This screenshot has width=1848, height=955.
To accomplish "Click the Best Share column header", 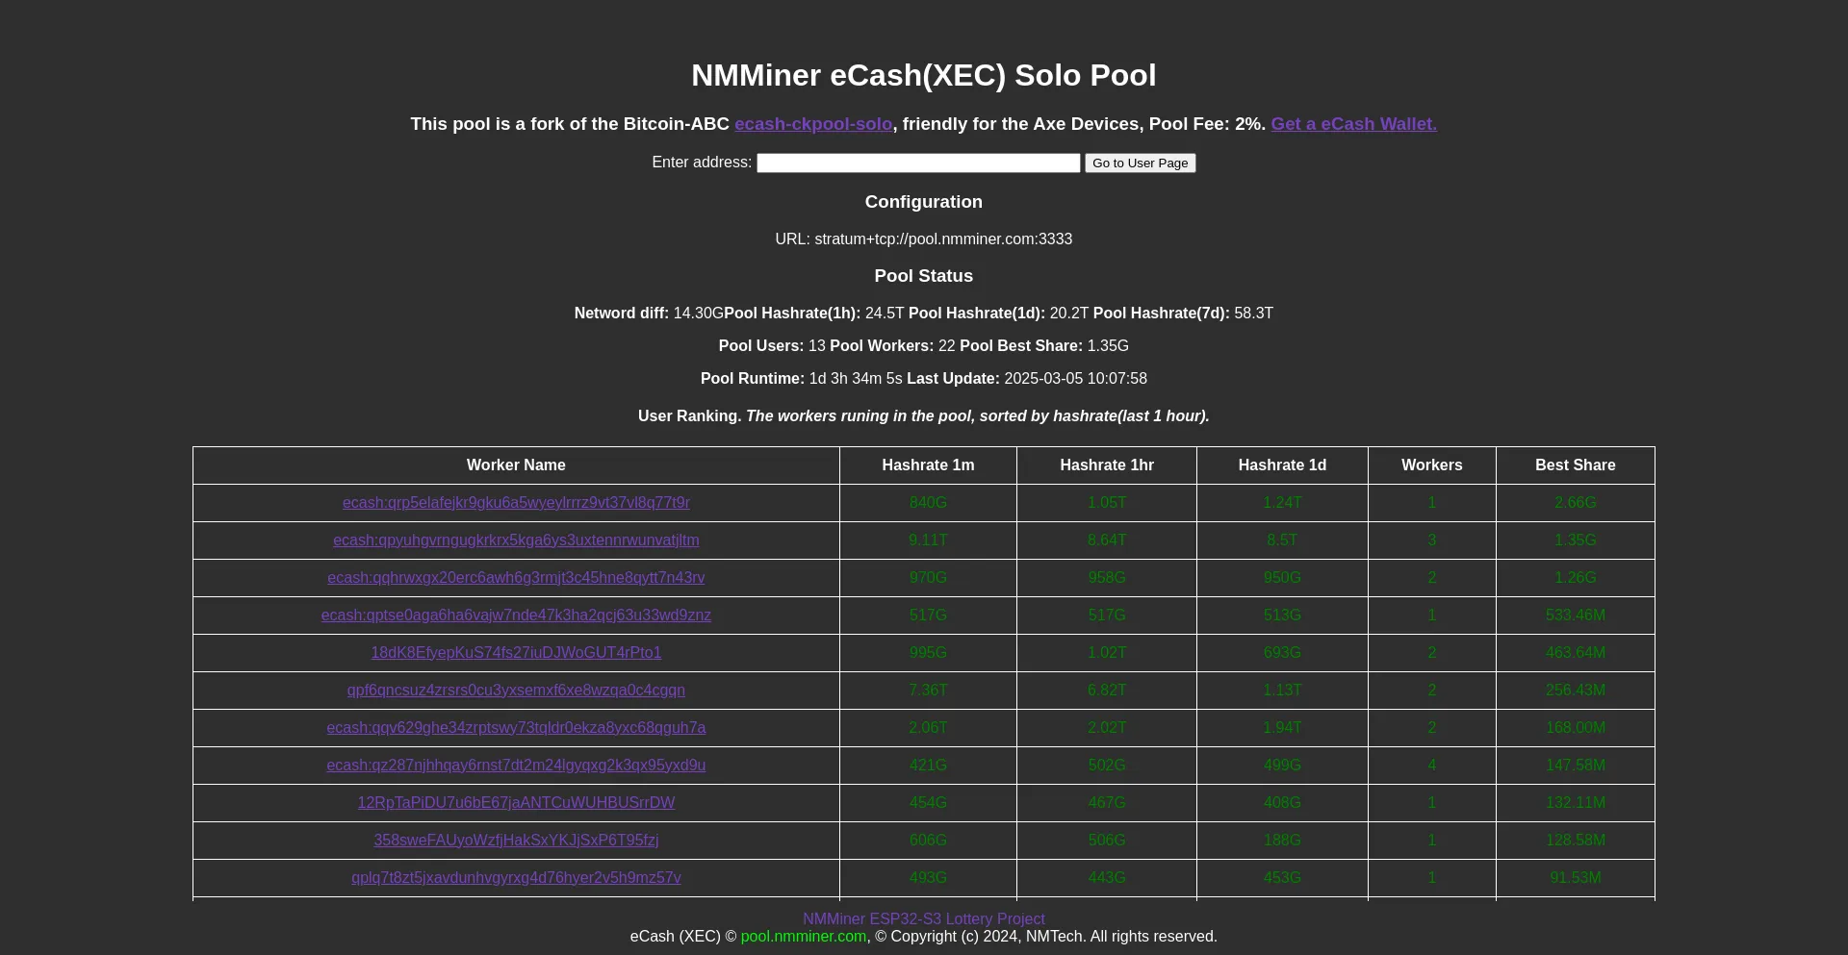I will pyautogui.click(x=1575, y=465).
